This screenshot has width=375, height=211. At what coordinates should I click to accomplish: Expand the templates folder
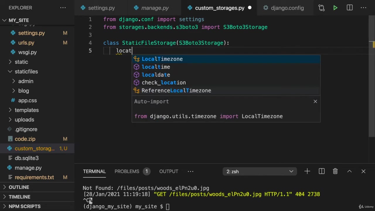26,110
